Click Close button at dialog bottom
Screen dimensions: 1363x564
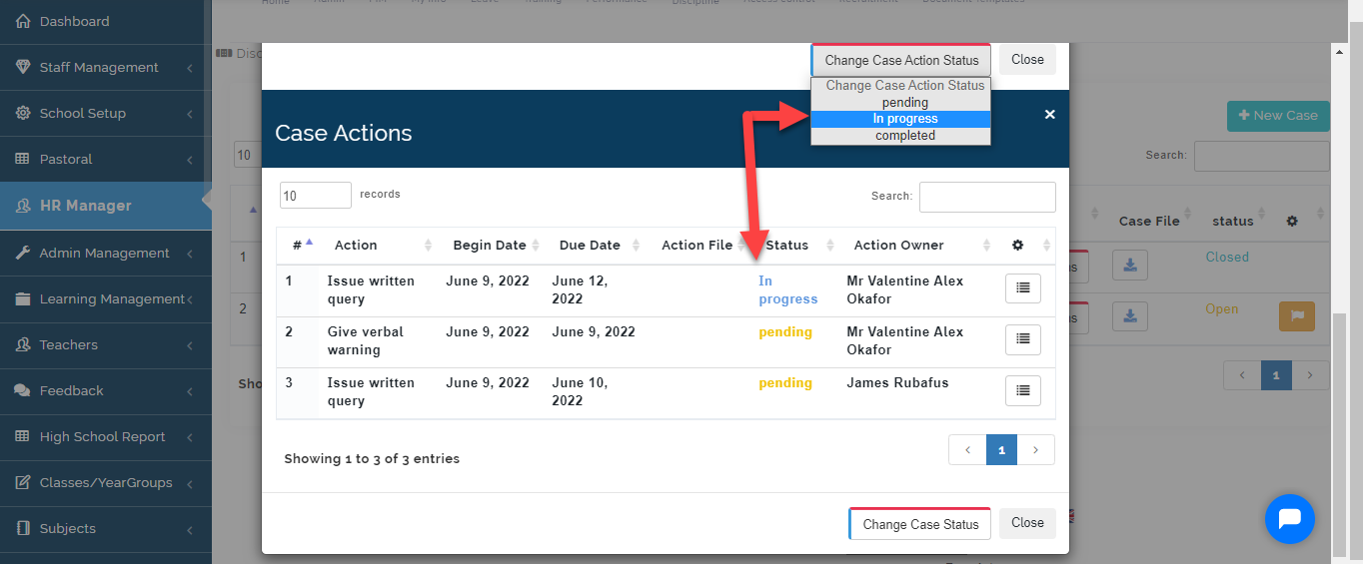(x=1027, y=523)
